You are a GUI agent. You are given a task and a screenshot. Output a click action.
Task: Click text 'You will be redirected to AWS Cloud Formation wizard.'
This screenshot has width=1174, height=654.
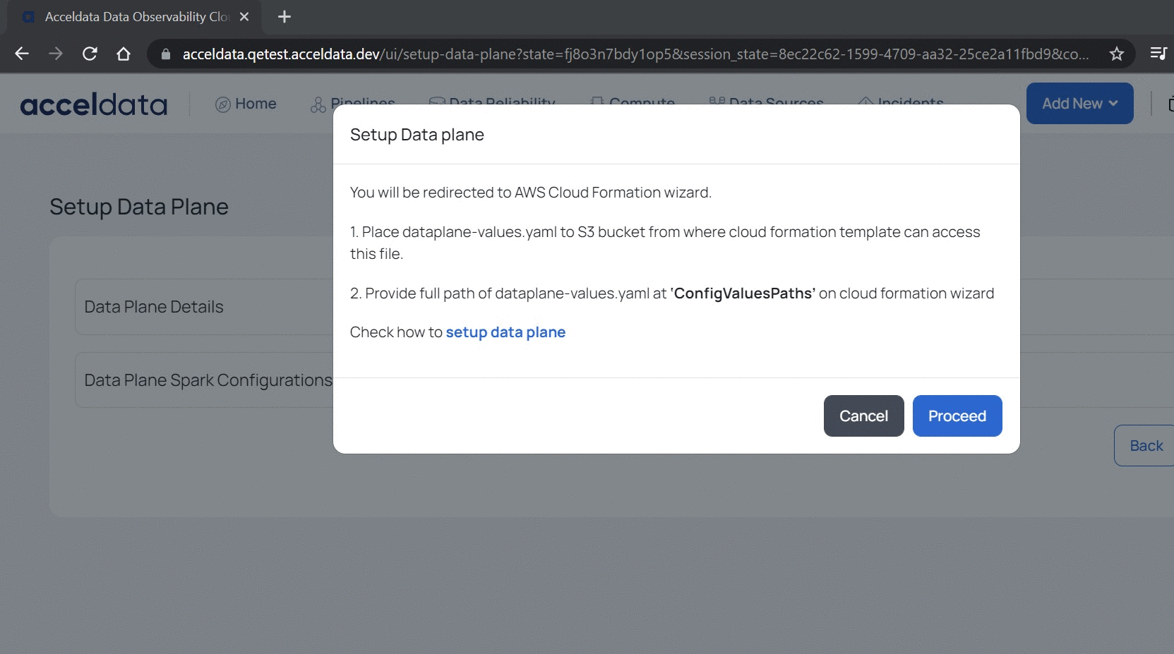click(x=531, y=193)
